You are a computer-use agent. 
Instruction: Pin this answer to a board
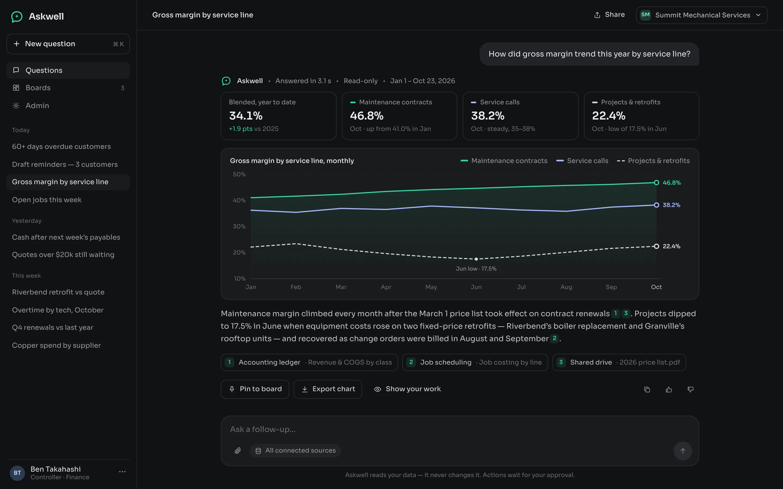[255, 389]
